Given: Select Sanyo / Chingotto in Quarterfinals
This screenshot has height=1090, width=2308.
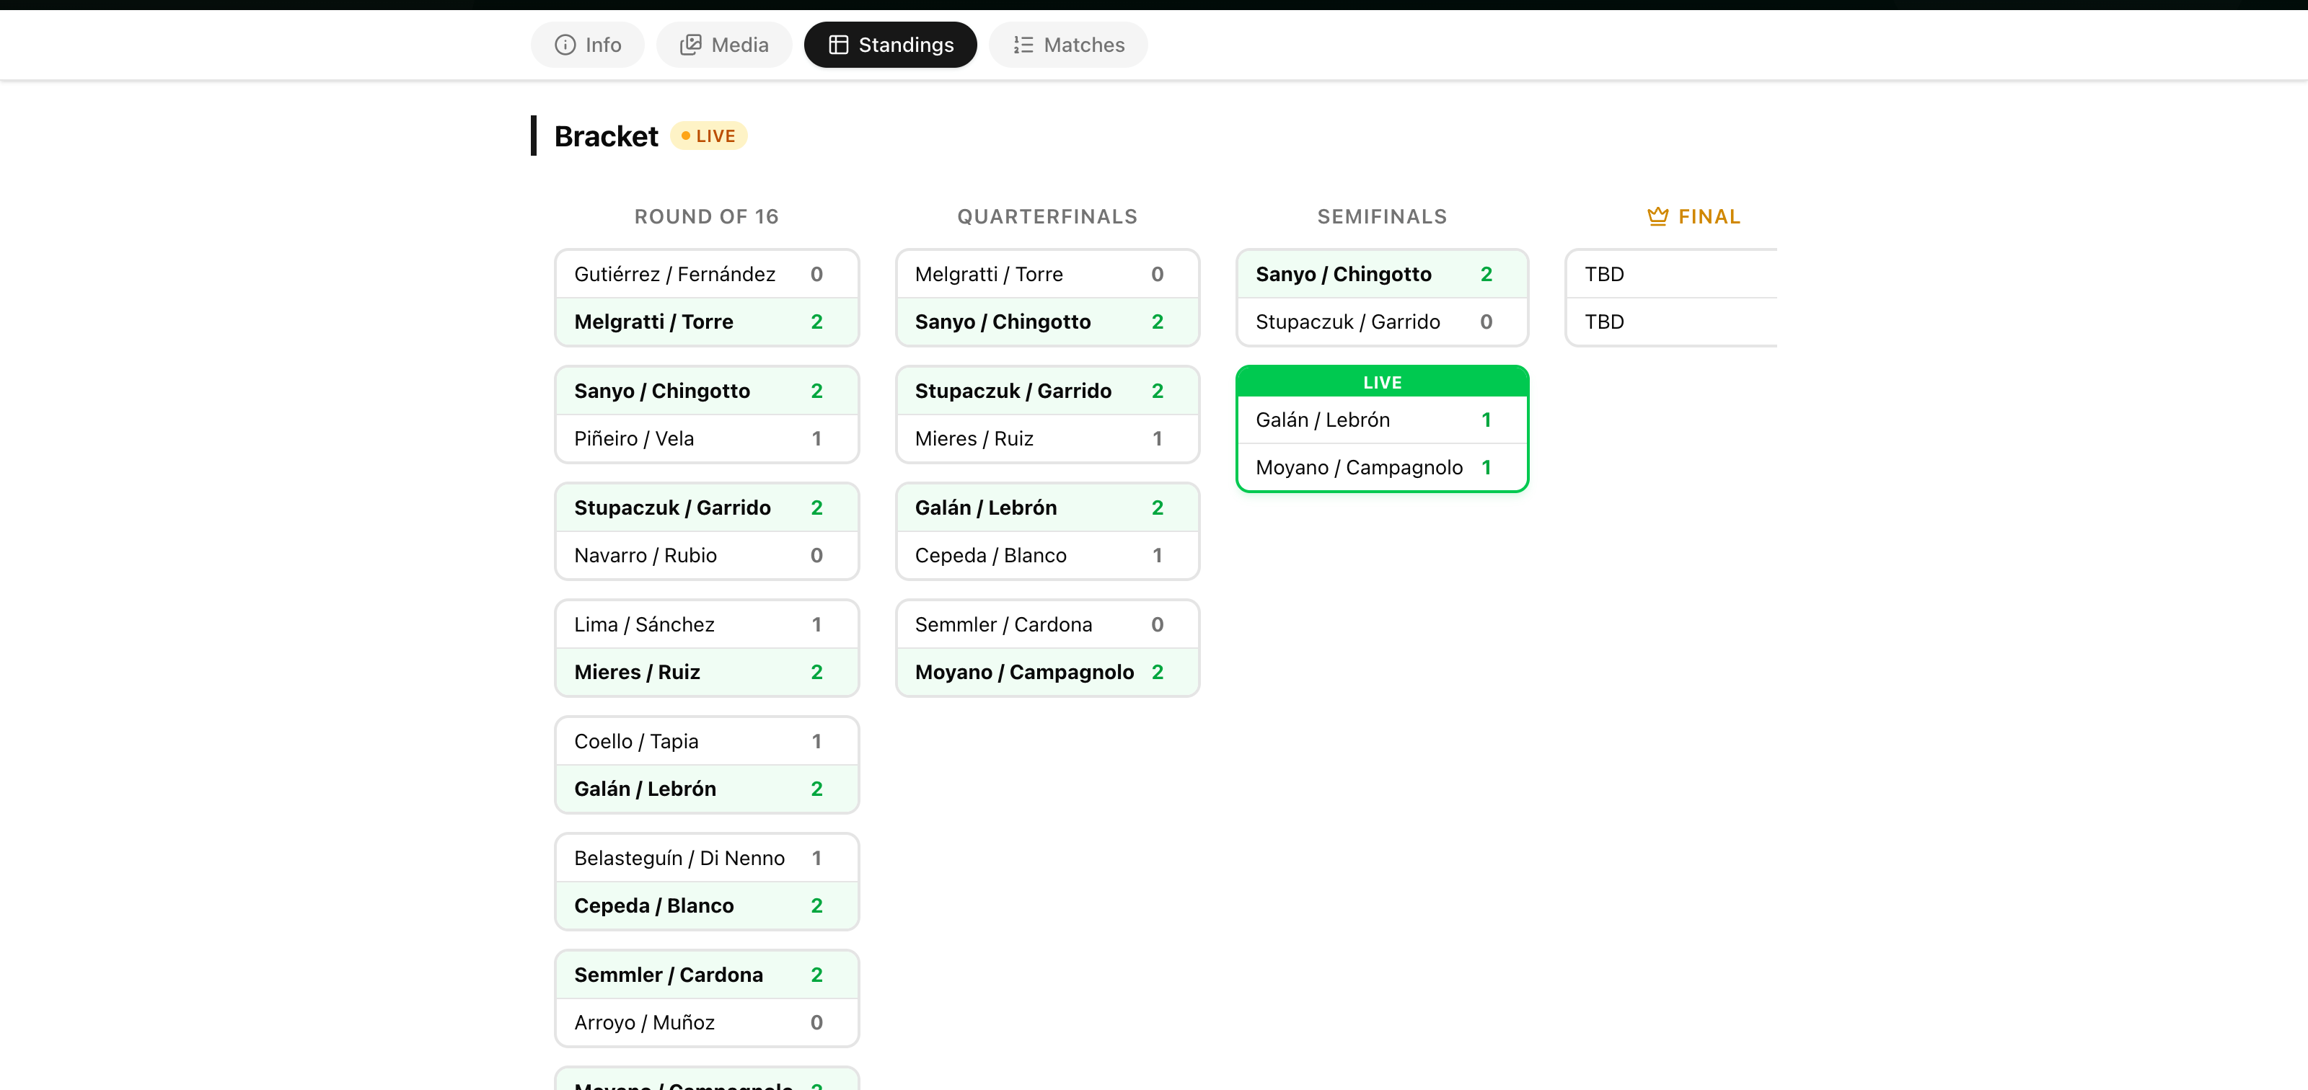Looking at the screenshot, I should pos(1047,322).
